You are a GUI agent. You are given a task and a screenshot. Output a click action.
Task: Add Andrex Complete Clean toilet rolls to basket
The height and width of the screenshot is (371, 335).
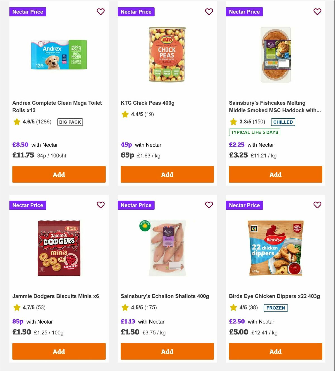[59, 174]
